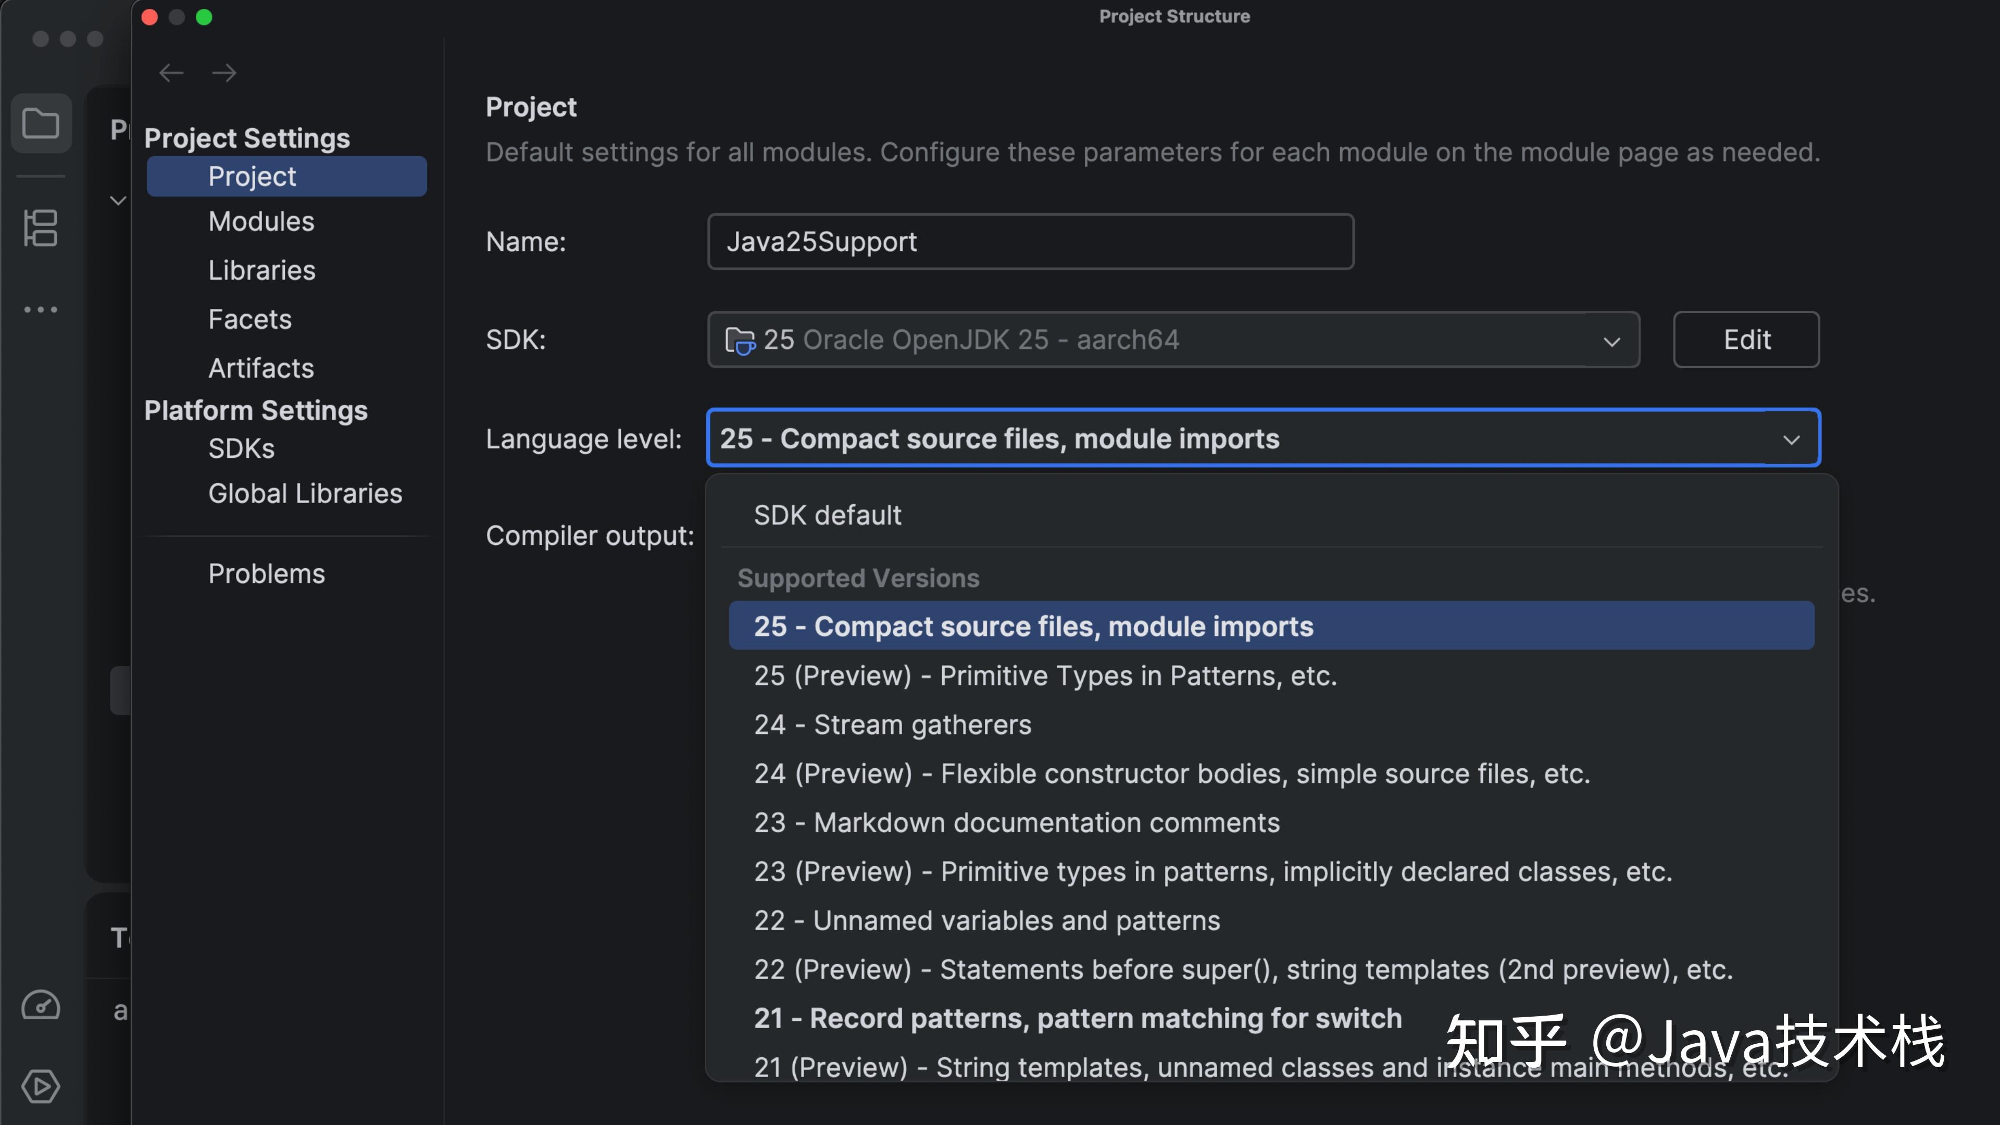Select 22 - Unnamed variables and patterns
This screenshot has height=1125, width=2000.
point(1271,920)
